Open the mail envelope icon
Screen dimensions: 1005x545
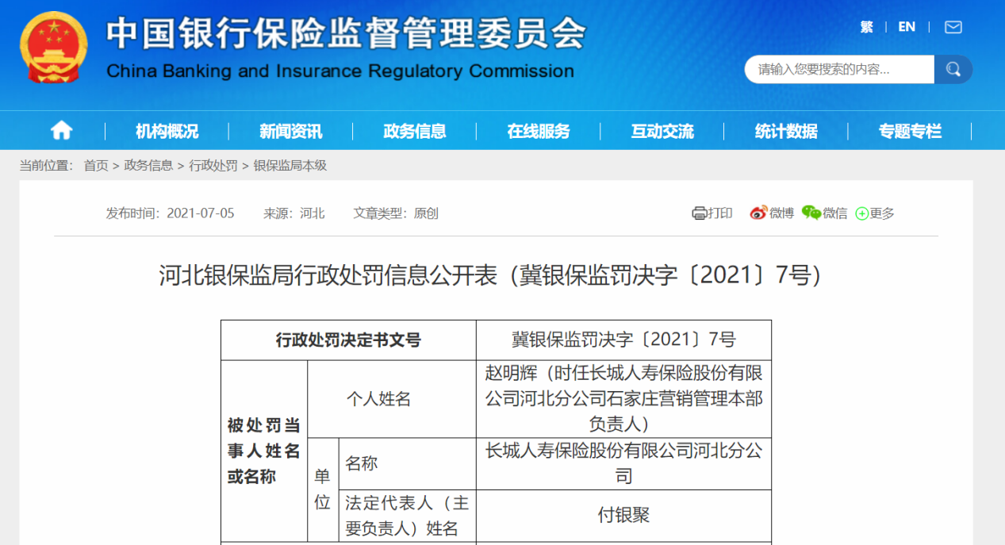(953, 27)
